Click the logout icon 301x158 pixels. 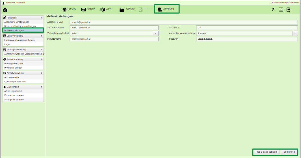(288, 10)
